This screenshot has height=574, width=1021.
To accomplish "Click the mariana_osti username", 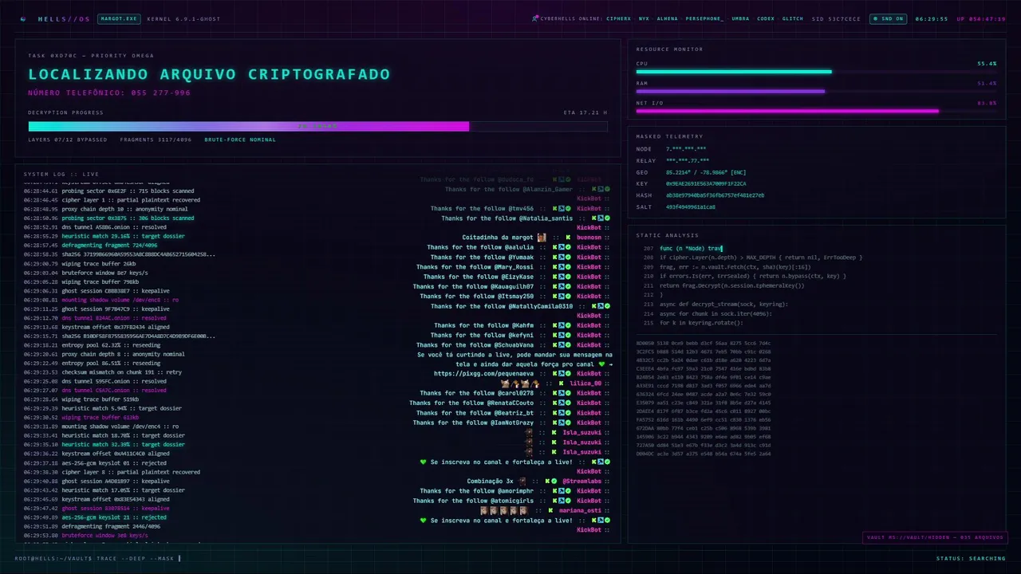I will click(581, 510).
